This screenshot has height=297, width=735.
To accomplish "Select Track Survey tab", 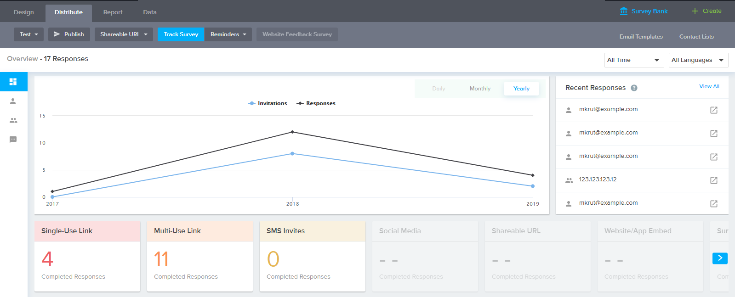I will [181, 34].
